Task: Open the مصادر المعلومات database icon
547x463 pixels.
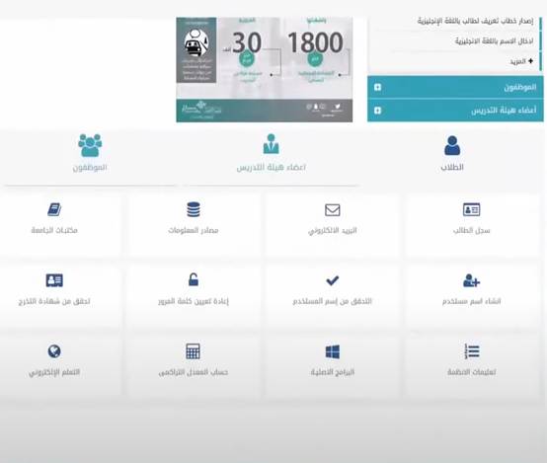Action: [x=194, y=209]
